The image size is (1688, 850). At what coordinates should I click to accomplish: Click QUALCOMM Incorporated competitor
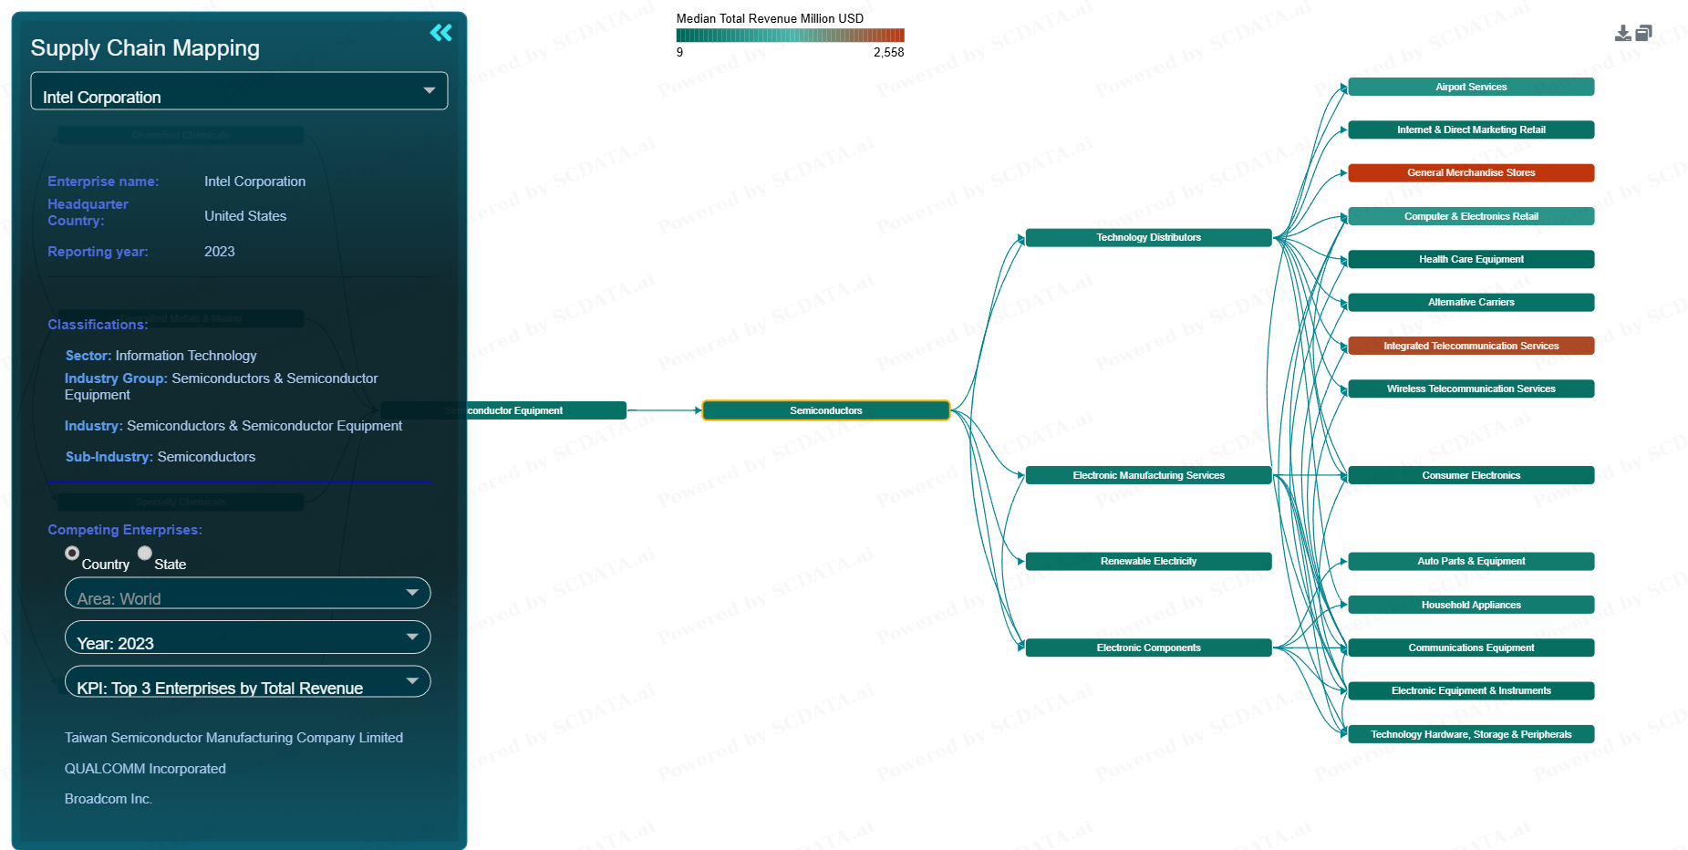point(145,769)
